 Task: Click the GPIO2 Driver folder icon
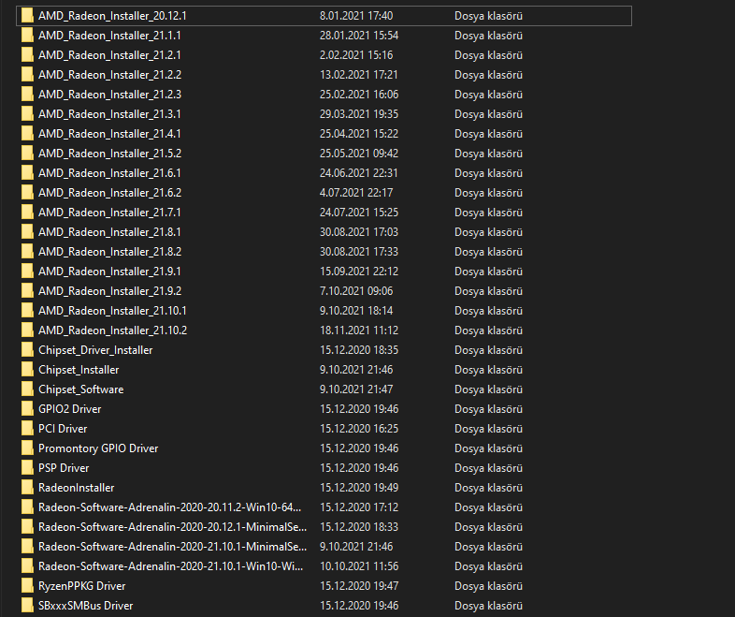(28, 409)
